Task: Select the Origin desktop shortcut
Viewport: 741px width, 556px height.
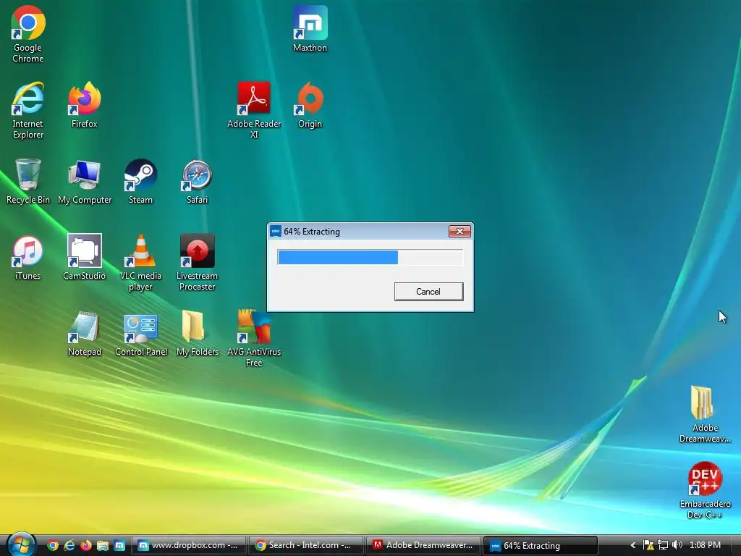Action: click(x=310, y=105)
